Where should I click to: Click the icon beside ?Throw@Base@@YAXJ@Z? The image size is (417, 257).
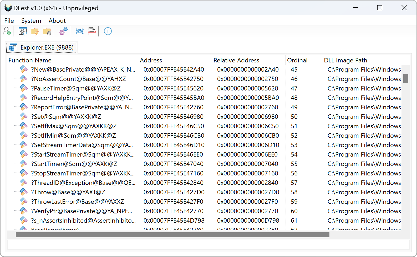pyautogui.click(x=24, y=192)
